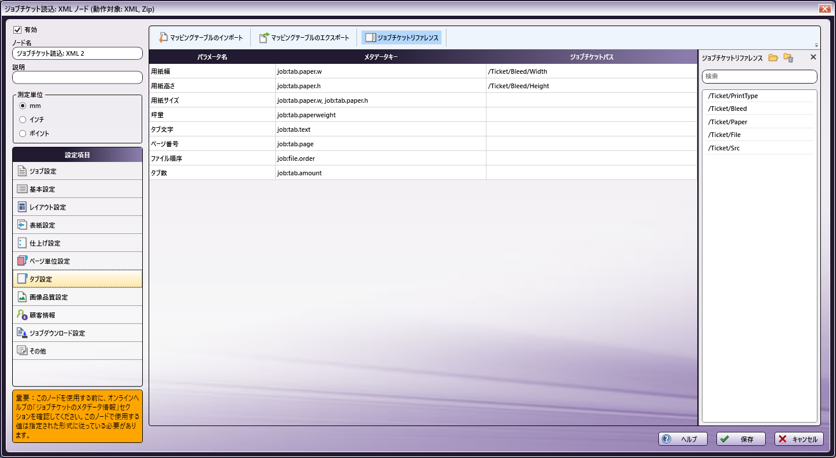This screenshot has height=458, width=836.
Task: Select the インチ measurement unit
Action: click(x=23, y=120)
